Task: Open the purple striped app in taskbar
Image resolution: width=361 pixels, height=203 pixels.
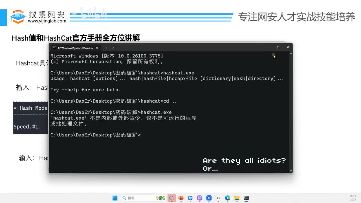Action: [x=200, y=198]
